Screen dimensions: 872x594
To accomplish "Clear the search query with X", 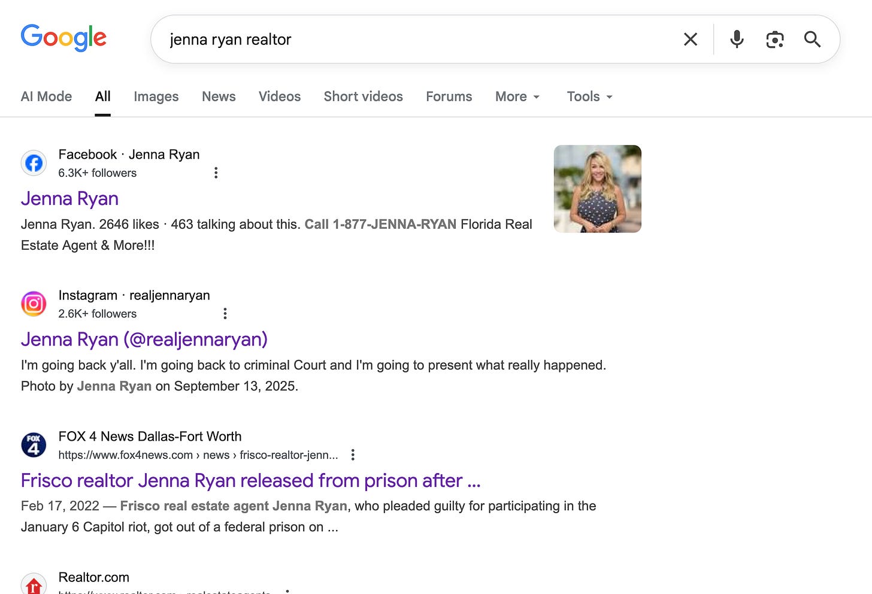I will tap(691, 40).
